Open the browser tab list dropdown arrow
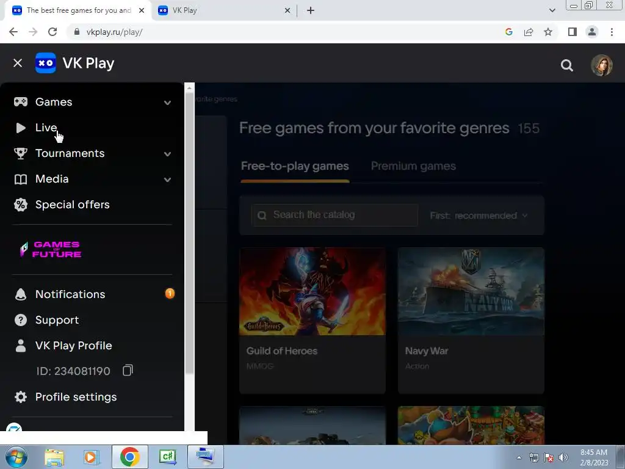Image resolution: width=625 pixels, height=469 pixels. (552, 10)
